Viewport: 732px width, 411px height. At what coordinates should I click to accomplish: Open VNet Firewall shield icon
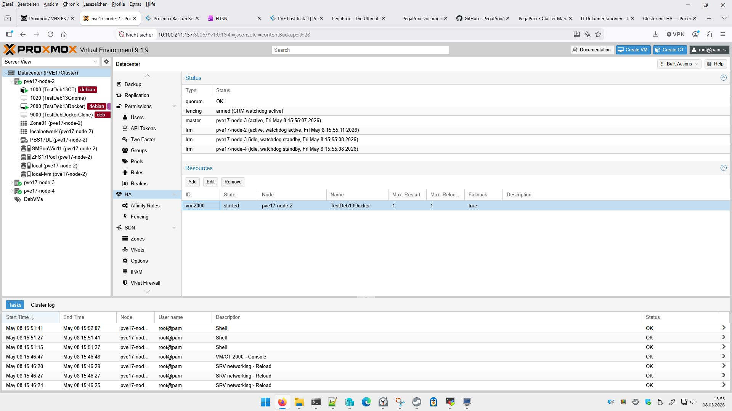click(x=125, y=283)
